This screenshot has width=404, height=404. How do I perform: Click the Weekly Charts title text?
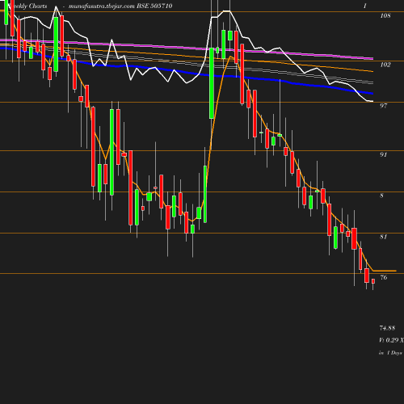tap(27, 6)
